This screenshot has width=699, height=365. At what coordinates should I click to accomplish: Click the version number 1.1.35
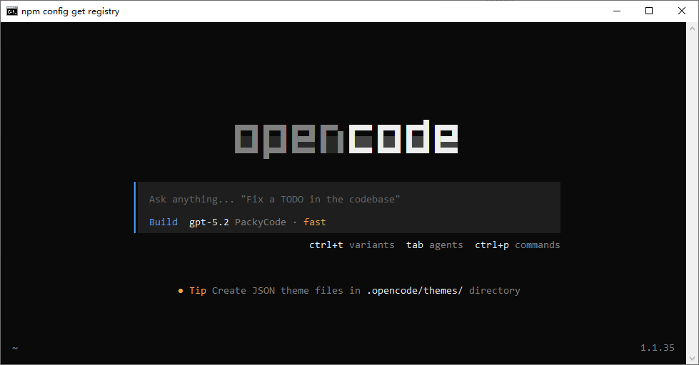pyautogui.click(x=657, y=348)
